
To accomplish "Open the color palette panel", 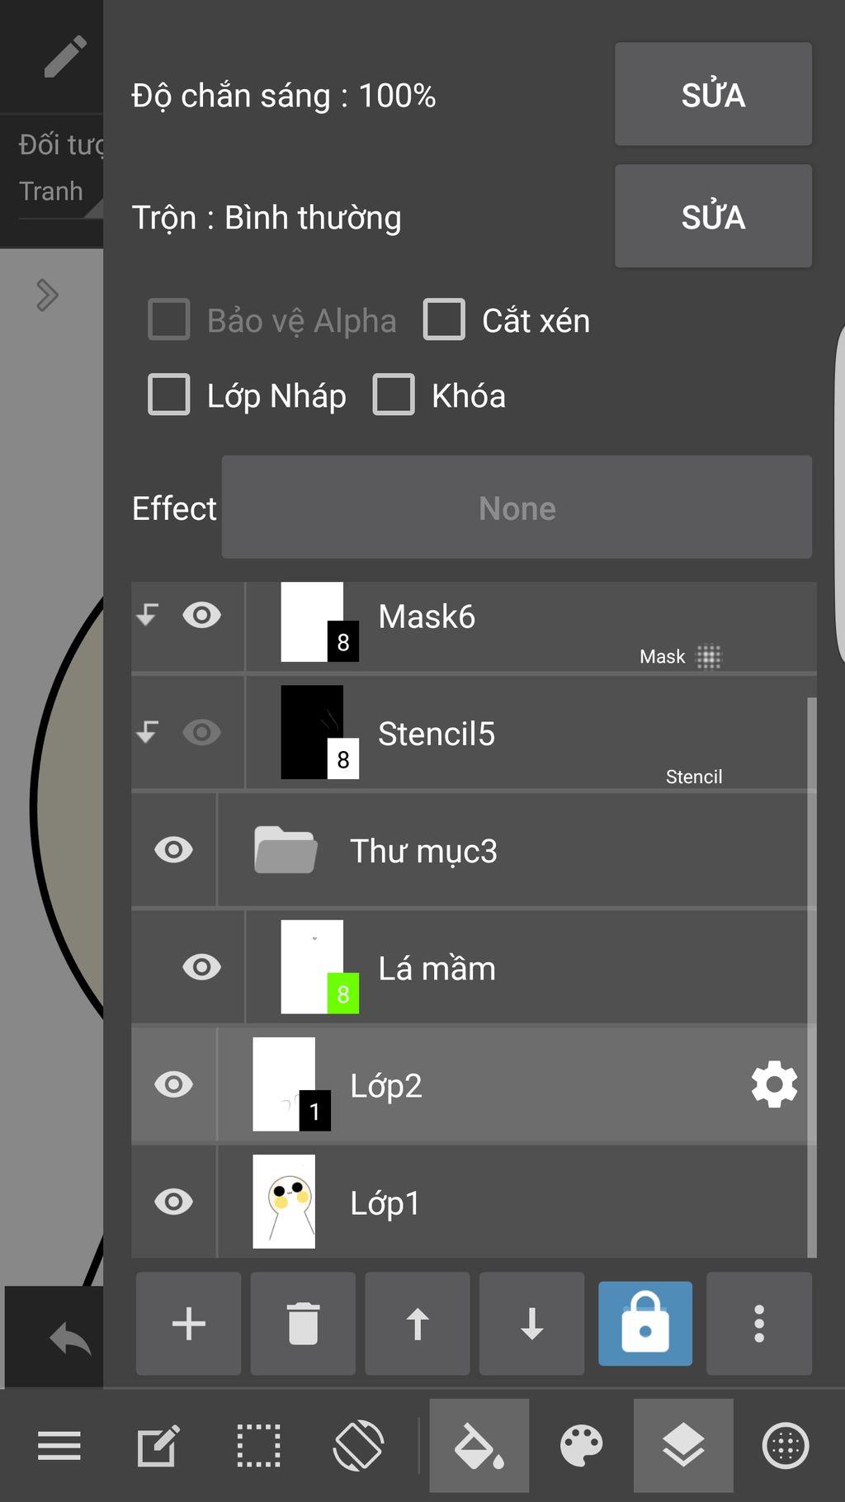I will (582, 1446).
